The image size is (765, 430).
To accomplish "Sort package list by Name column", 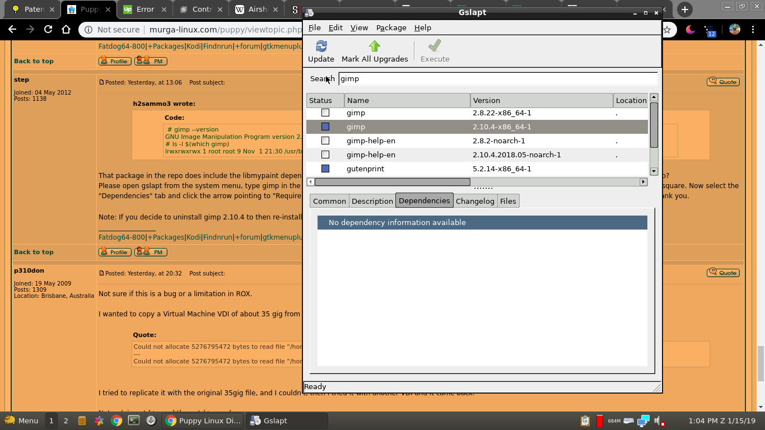I will [407, 100].
